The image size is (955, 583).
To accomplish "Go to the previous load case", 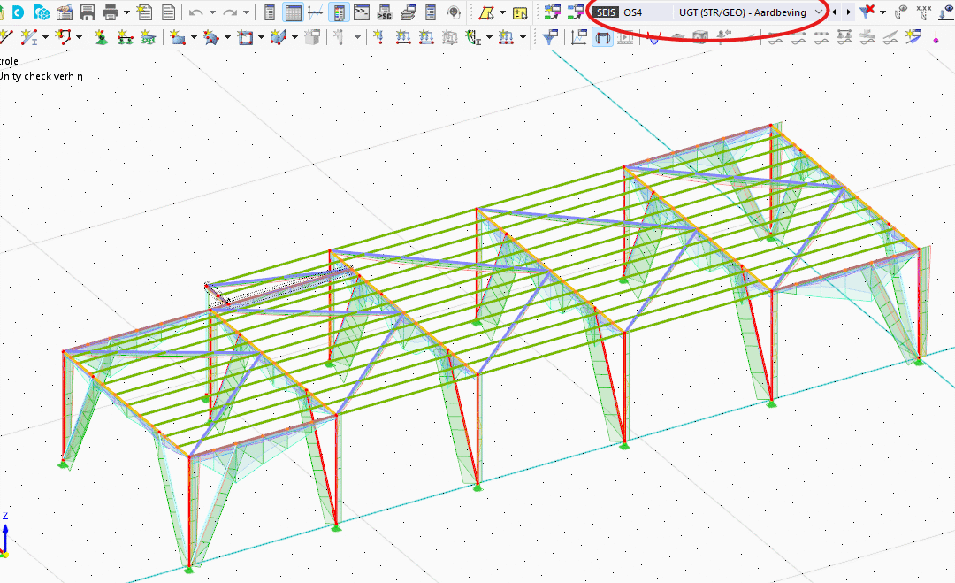I will [835, 12].
